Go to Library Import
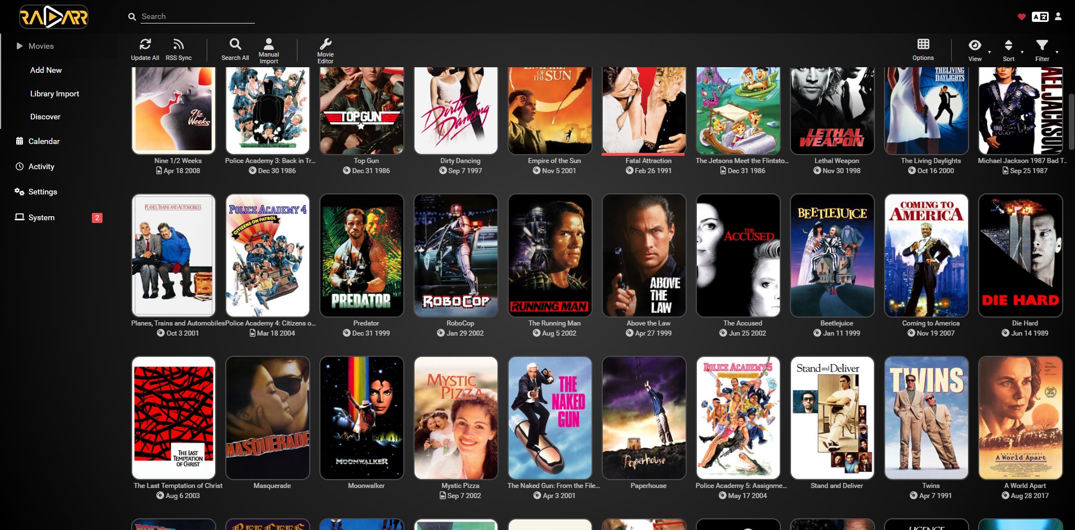 click(54, 94)
